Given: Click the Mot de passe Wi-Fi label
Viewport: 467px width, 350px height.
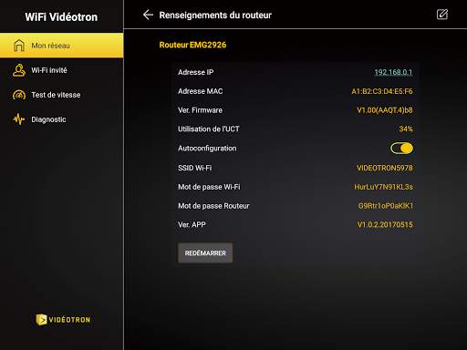Looking at the screenshot, I should pos(209,187).
